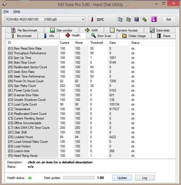Select the (C2) Temperature row
The height and width of the screenshot is (185, 181).
point(91,109)
